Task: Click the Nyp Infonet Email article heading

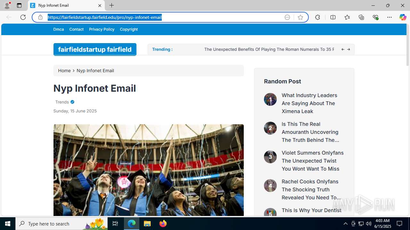Action: tap(94, 88)
